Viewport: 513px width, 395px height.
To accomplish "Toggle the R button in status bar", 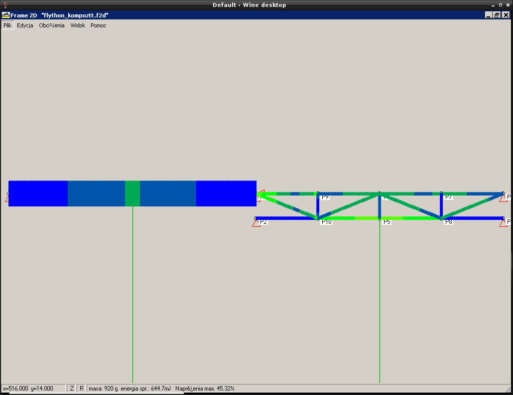I will click(81, 388).
